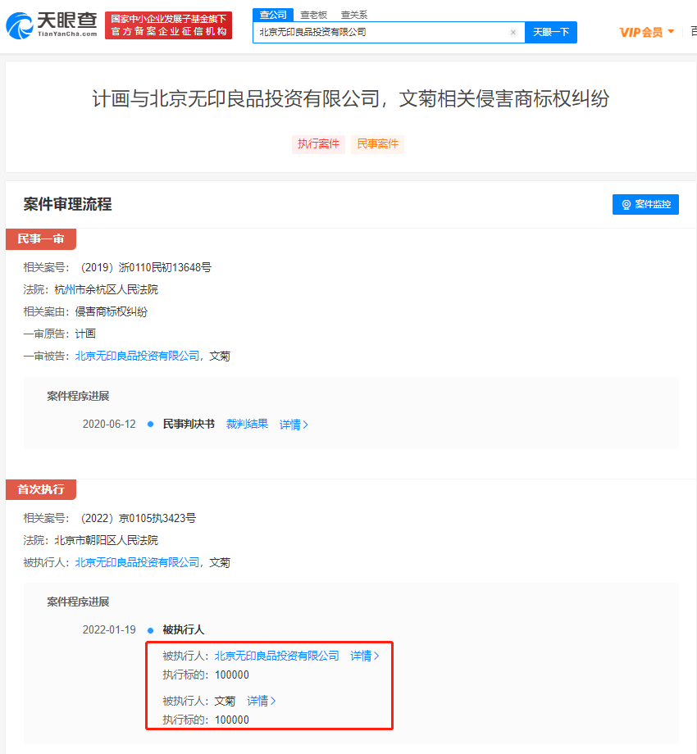This screenshot has width=697, height=754.
Task: Open 北京无印良品投资有限公司 link under 一审被告
Action: [137, 356]
